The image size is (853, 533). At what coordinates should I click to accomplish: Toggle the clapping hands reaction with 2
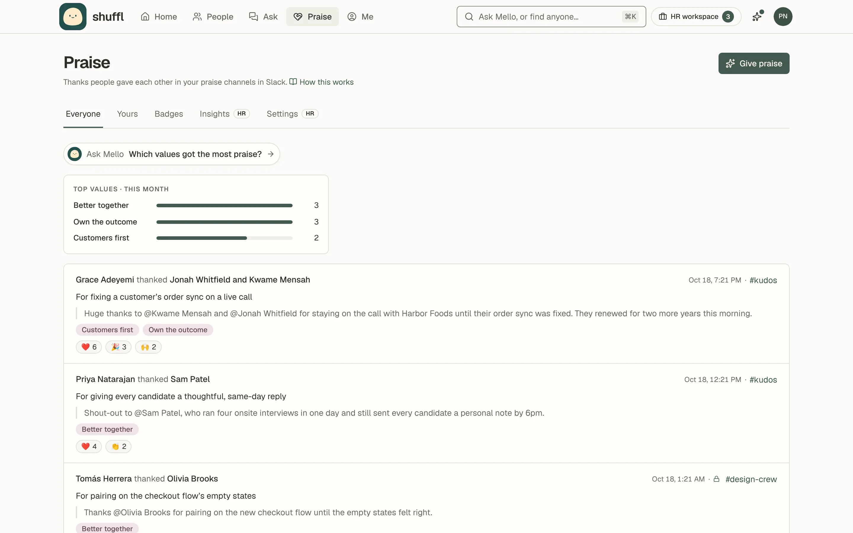tap(118, 446)
